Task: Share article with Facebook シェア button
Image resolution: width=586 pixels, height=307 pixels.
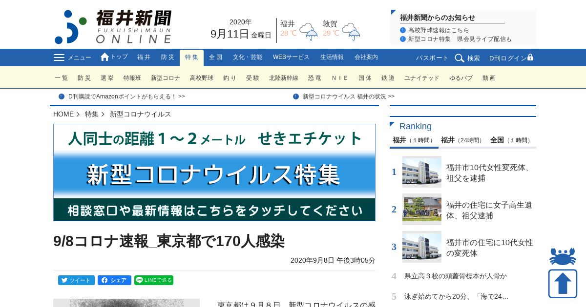Action: pos(114,280)
